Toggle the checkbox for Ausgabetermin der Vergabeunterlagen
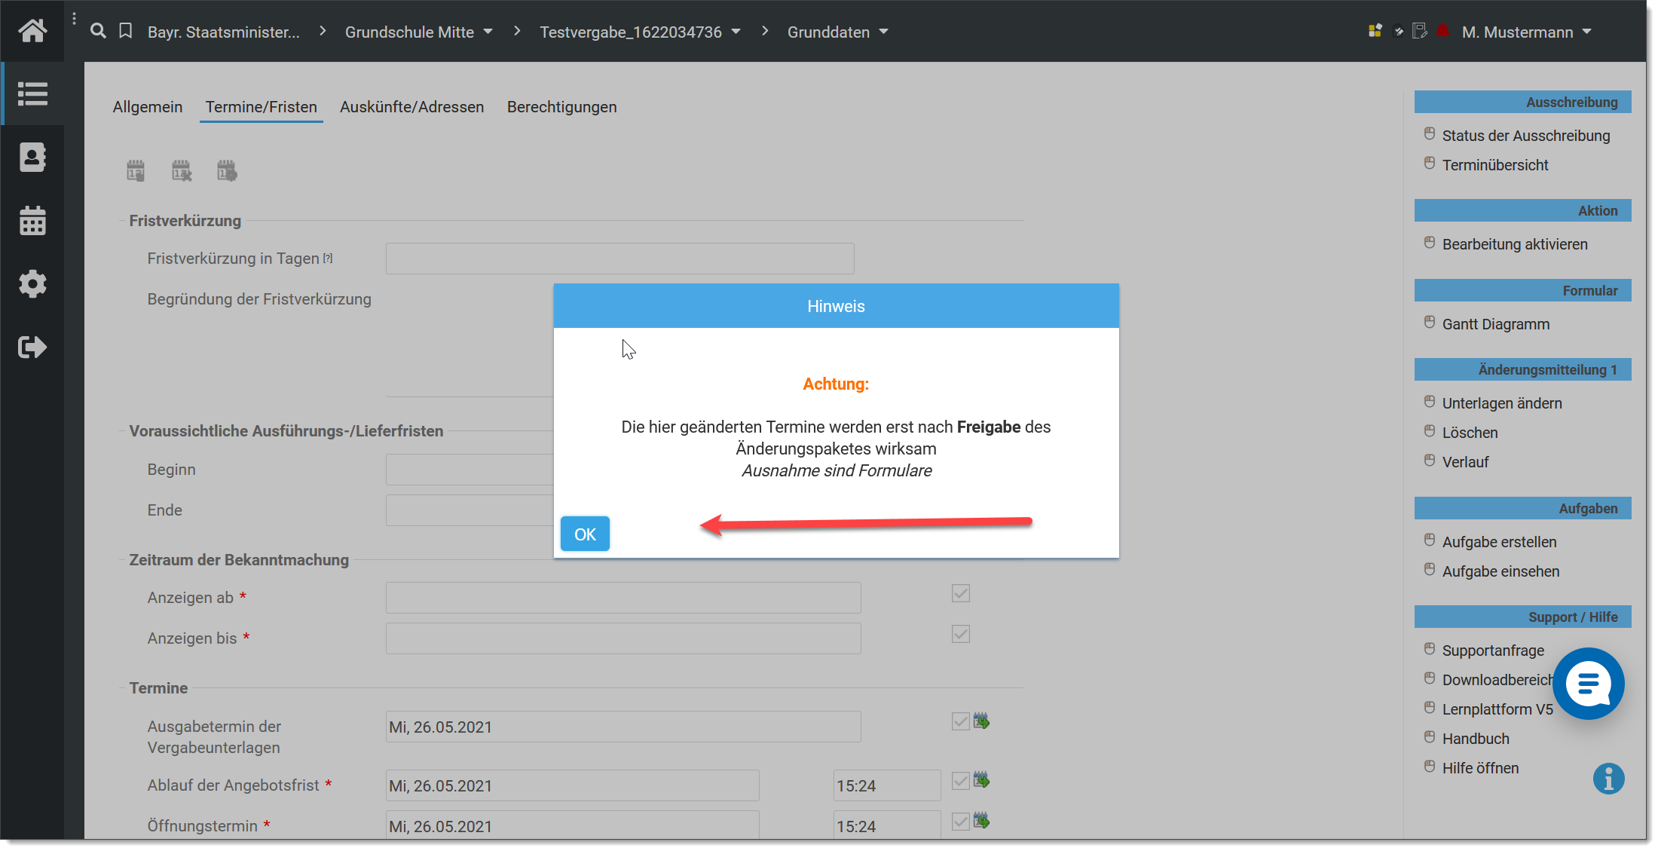 click(x=960, y=721)
